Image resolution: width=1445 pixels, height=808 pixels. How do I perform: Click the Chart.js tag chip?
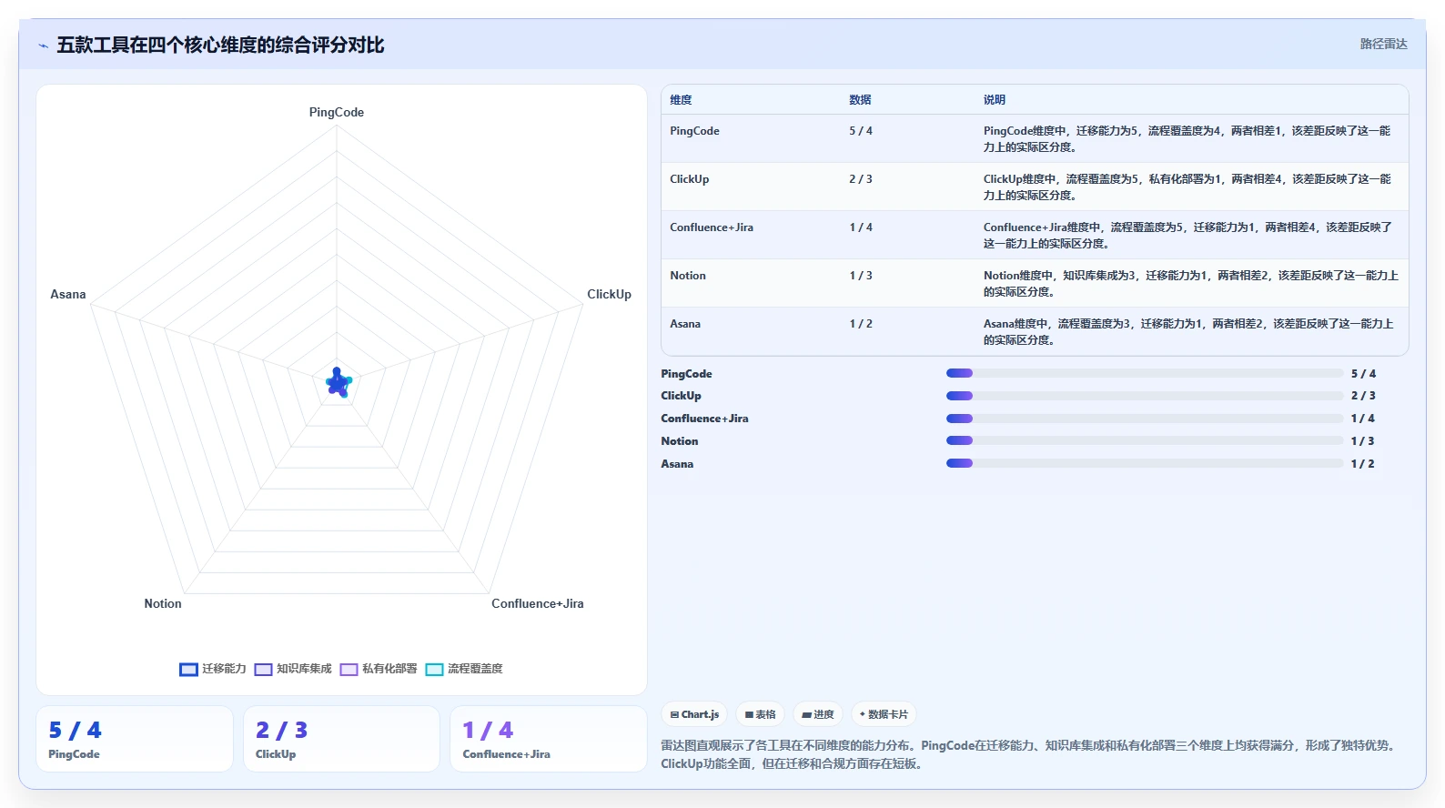[694, 714]
